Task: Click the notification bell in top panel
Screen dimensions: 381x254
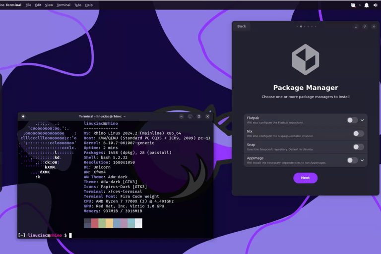Action: 367,5
